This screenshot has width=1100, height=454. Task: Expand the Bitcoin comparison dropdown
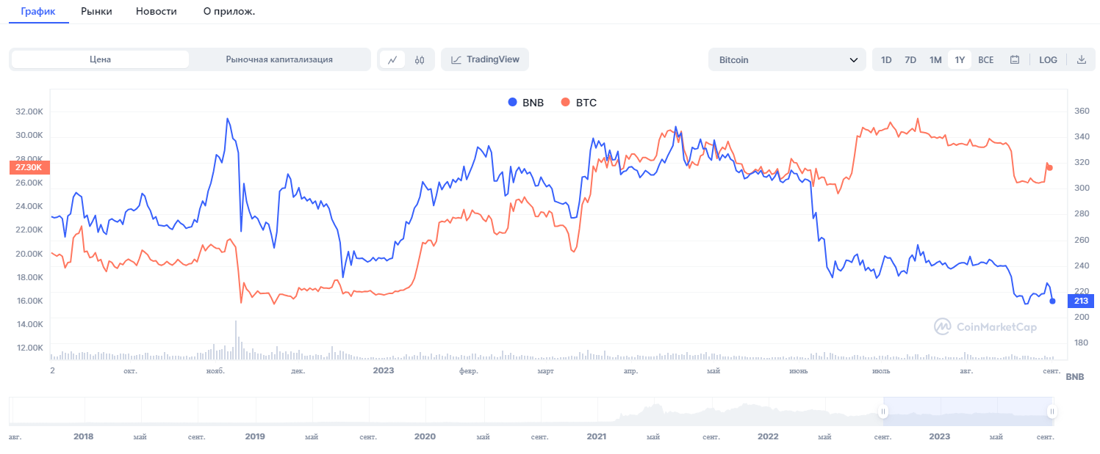[787, 59]
